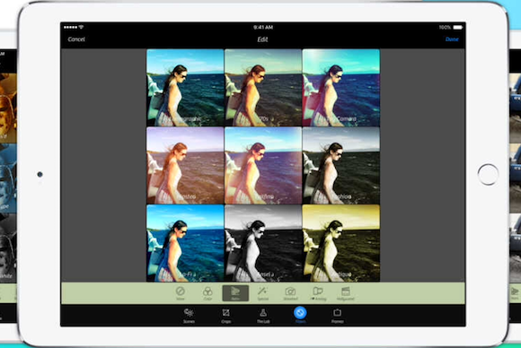Switch to the Crops tab
This screenshot has height=348, width=521.
226,315
